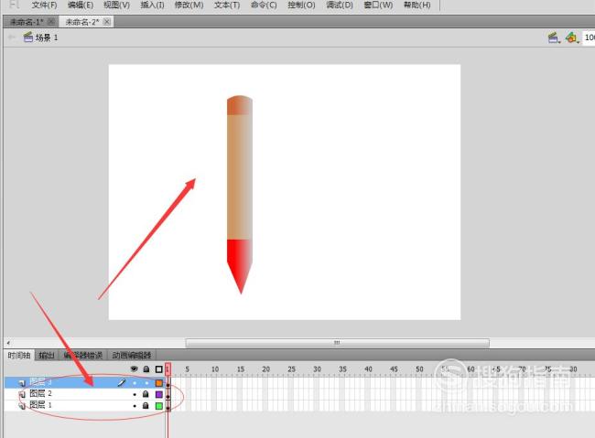
Task: Switch to the 时间轴 timeline tab
Action: tap(19, 356)
